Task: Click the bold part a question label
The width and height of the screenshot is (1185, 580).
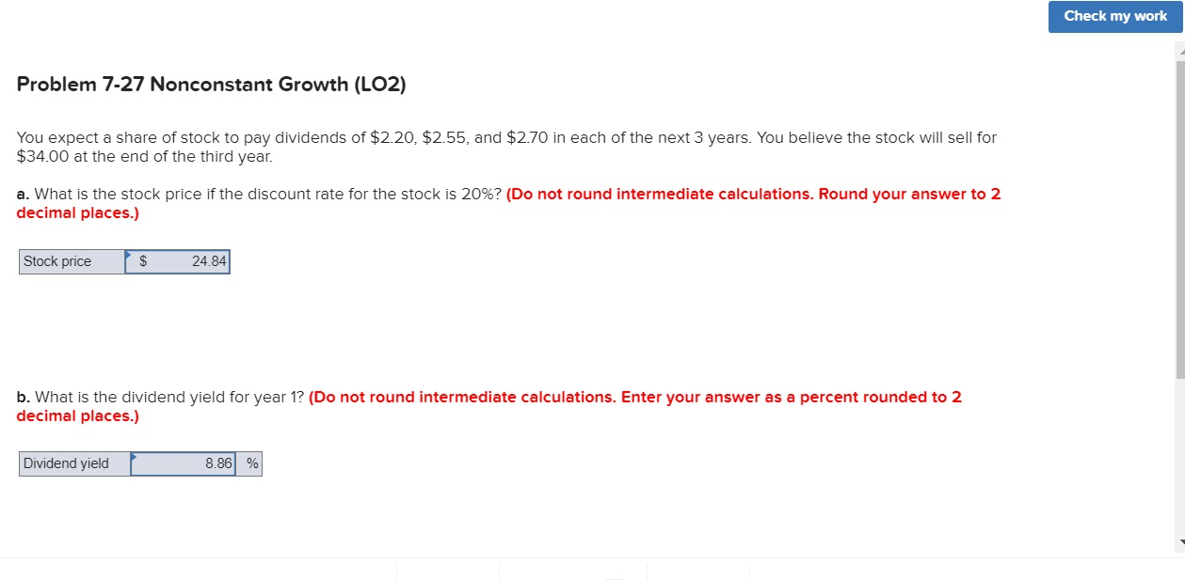Action: coord(23,194)
